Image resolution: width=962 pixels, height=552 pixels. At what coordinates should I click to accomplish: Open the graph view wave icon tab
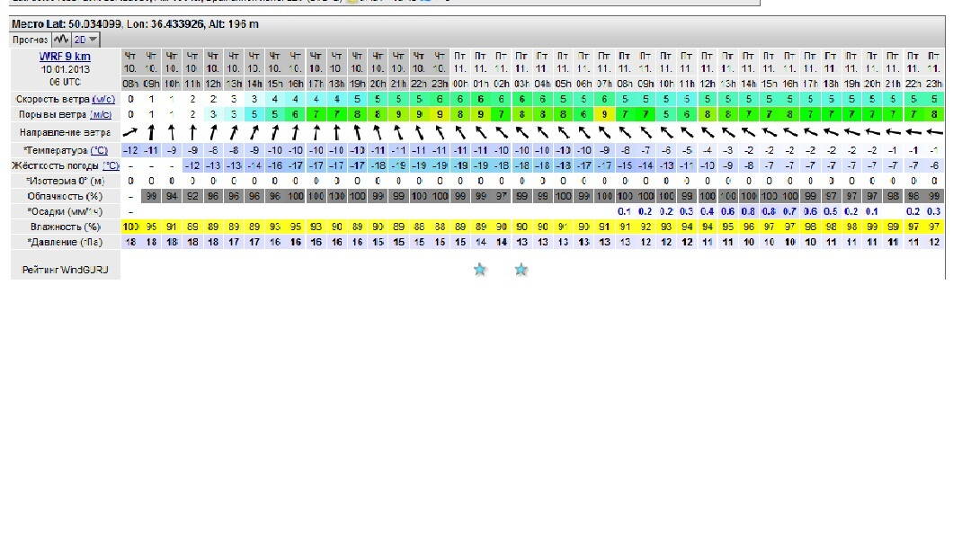pos(60,40)
